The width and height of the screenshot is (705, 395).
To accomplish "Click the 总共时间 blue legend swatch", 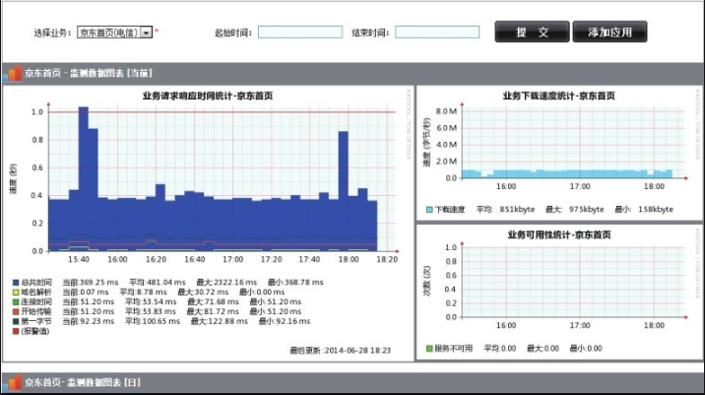I will tap(16, 283).
